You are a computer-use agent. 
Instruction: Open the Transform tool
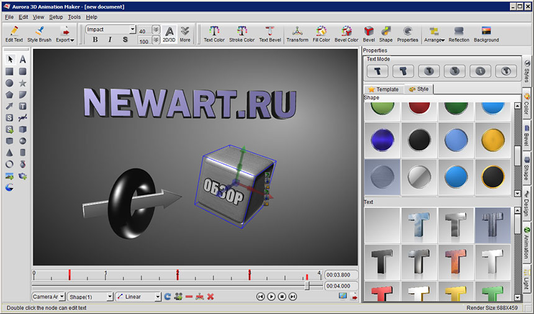[297, 34]
